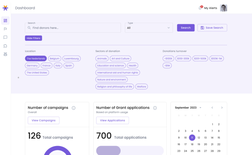Click the magnifier icon in search field
This screenshot has height=155, width=252.
[x=29, y=28]
